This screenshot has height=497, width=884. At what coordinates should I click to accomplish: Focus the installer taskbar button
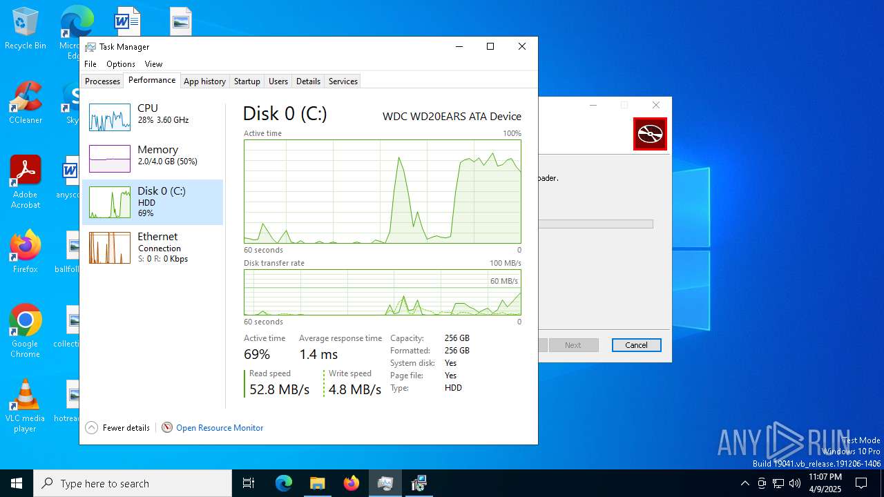tap(419, 483)
